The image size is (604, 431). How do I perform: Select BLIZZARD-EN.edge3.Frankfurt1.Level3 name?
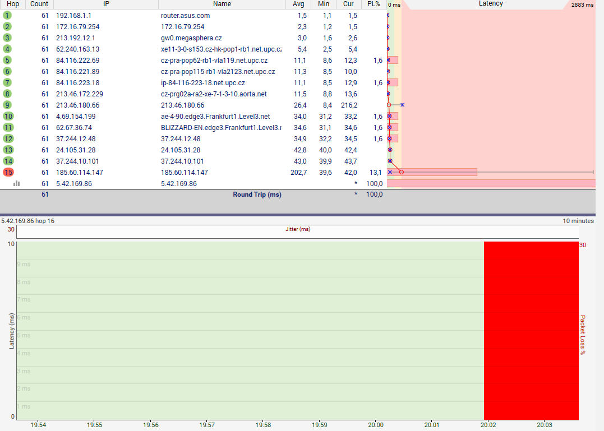click(221, 127)
